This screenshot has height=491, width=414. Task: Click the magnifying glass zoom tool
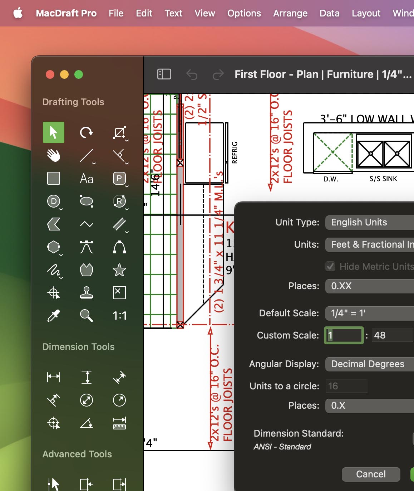pos(86,316)
